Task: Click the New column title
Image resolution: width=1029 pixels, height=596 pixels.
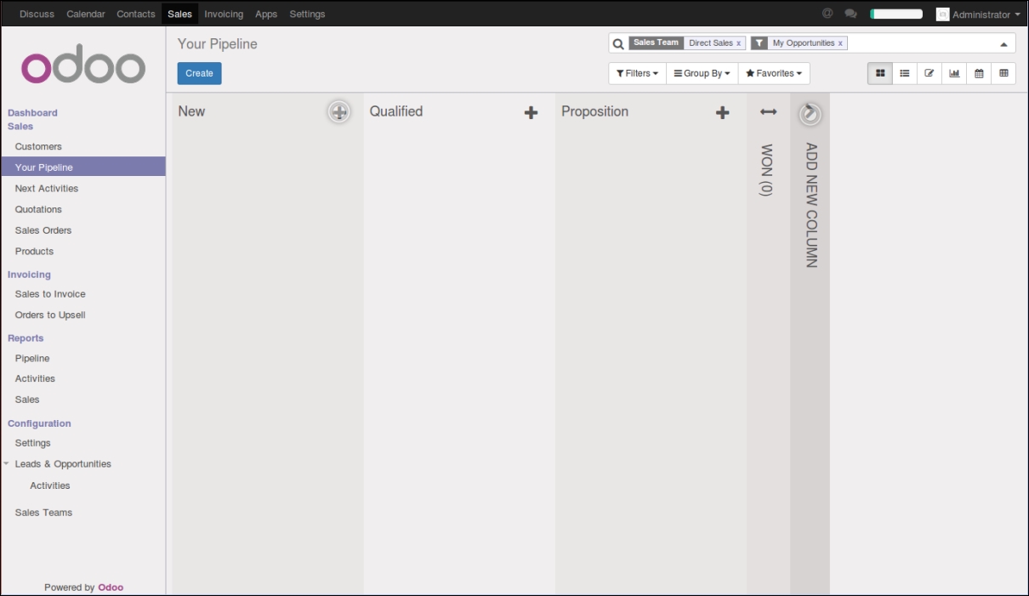Action: [x=191, y=111]
